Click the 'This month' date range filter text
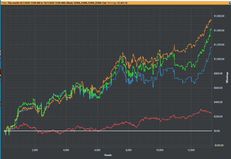This screenshot has height=159, width=231. click(x=37, y=3)
